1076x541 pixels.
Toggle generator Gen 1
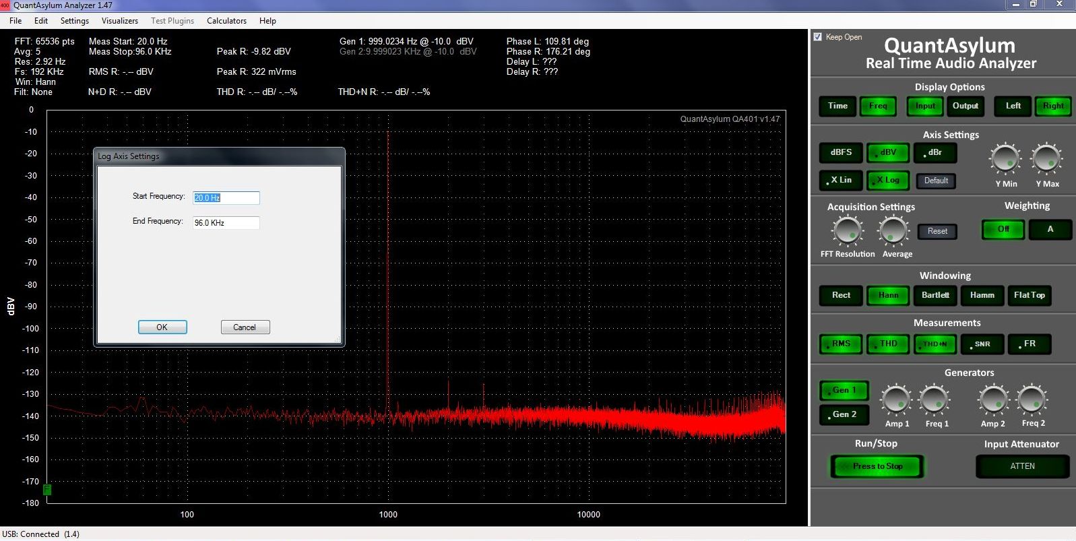tap(844, 391)
